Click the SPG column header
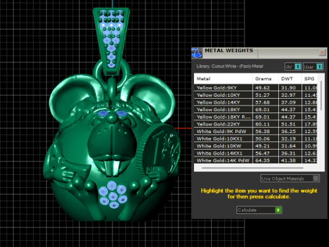 pyautogui.click(x=309, y=79)
